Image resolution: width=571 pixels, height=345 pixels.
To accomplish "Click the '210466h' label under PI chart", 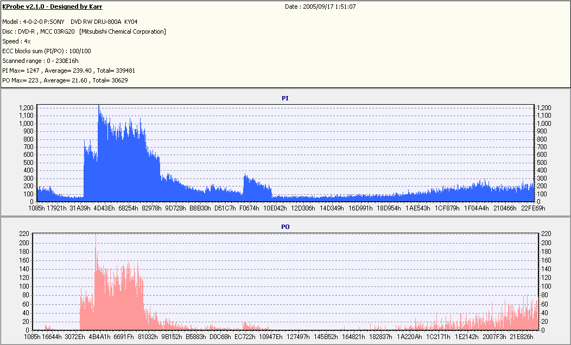I will [x=505, y=208].
